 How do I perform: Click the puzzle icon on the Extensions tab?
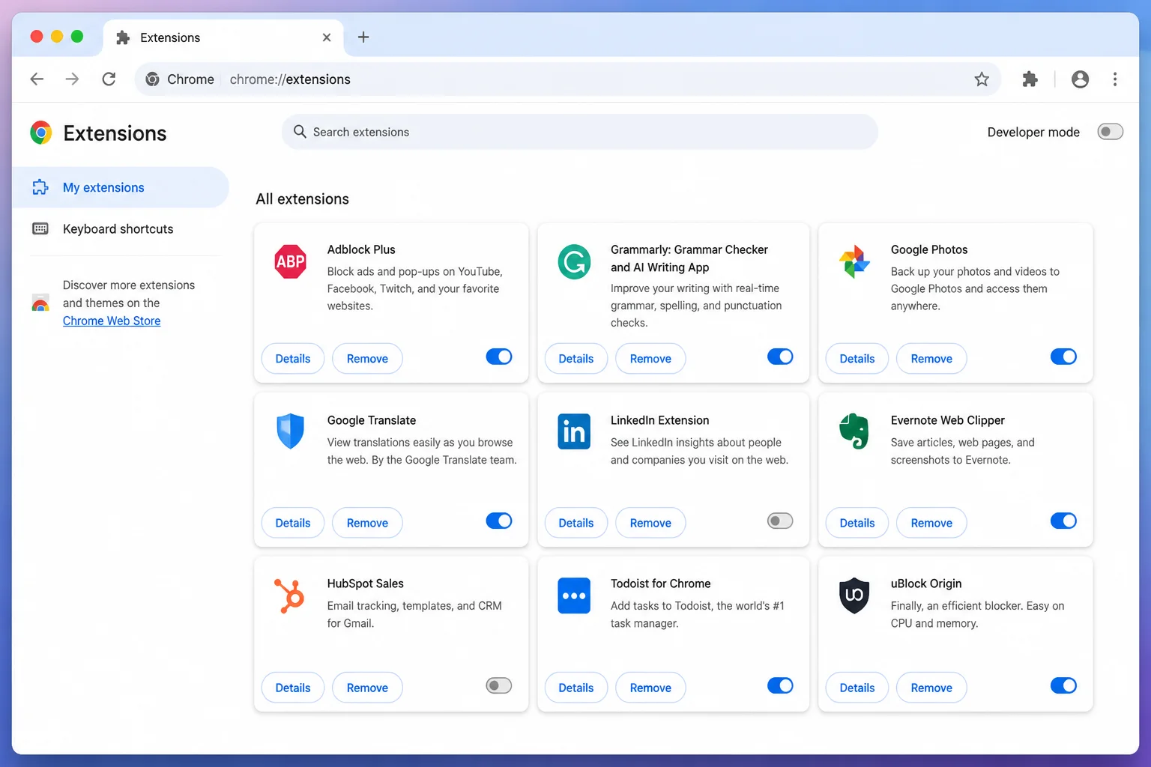click(124, 37)
